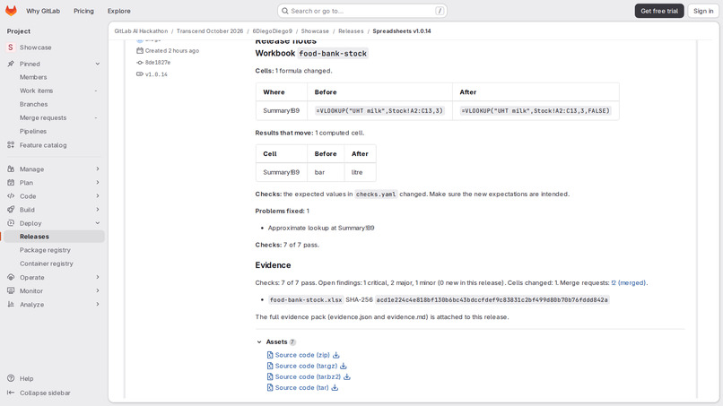Click the Feature catalog icon
This screenshot has height=406, width=723.
coord(11,145)
